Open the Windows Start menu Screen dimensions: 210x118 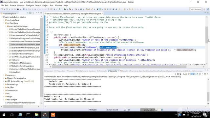click(x=4, y=115)
